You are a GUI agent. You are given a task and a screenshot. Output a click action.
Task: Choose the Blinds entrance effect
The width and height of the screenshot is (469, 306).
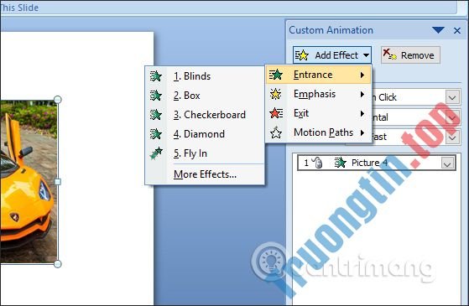(x=205, y=76)
